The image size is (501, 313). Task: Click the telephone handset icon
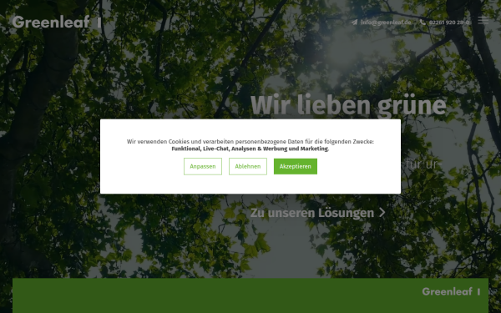point(423,23)
